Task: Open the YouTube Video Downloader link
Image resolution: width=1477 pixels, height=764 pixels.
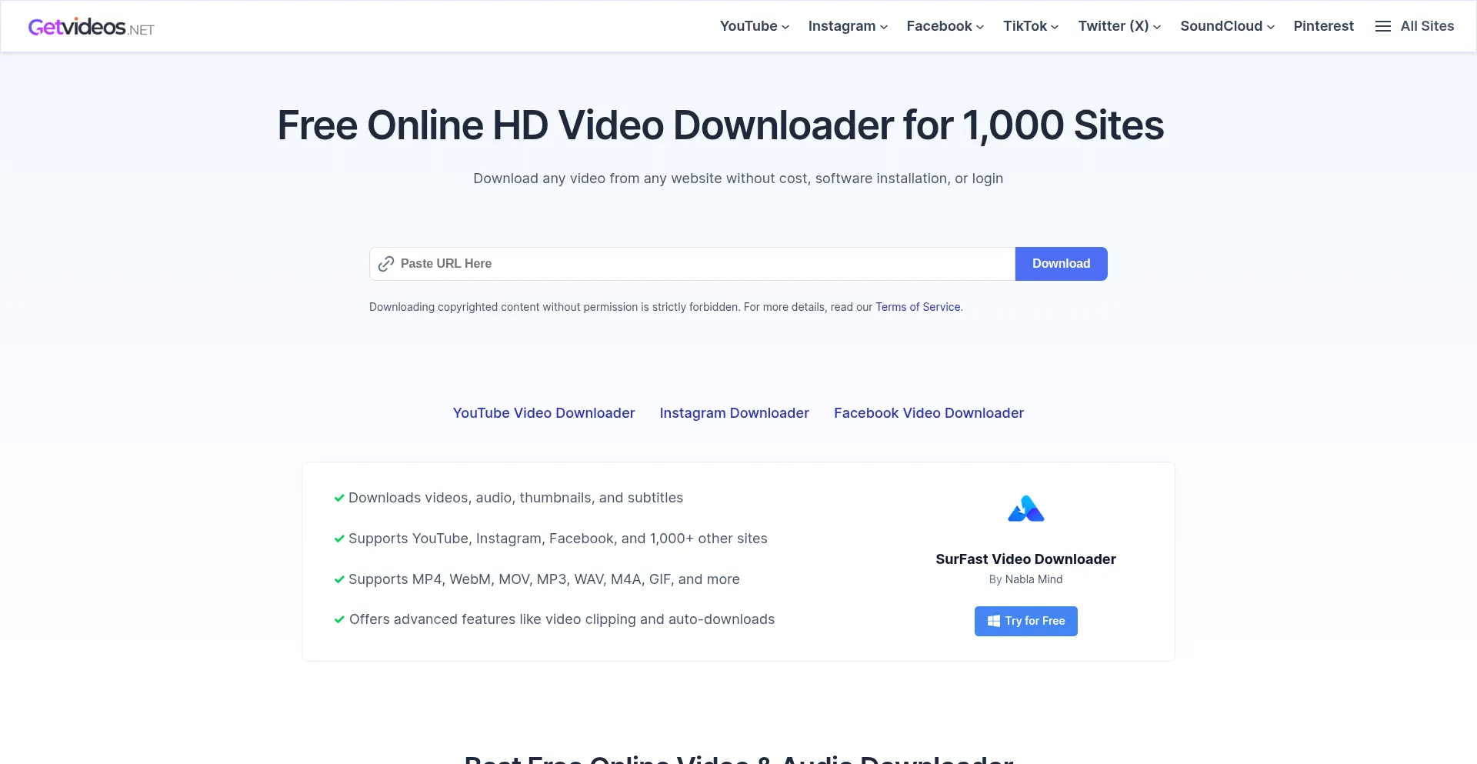Action: pos(543,413)
